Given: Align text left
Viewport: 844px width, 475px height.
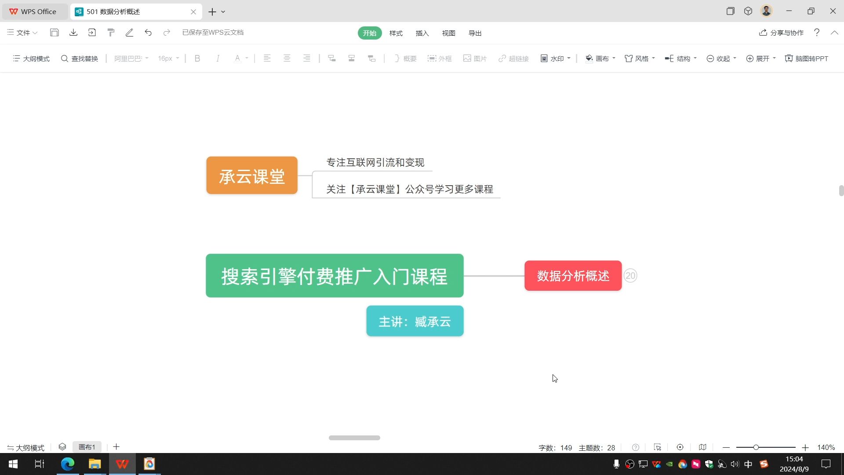Looking at the screenshot, I should click(x=267, y=58).
